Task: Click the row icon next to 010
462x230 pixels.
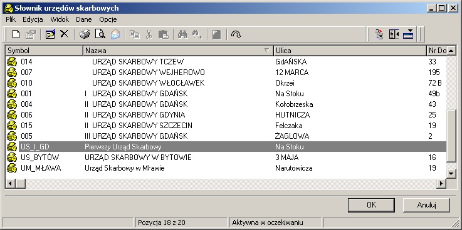Action: coord(12,83)
